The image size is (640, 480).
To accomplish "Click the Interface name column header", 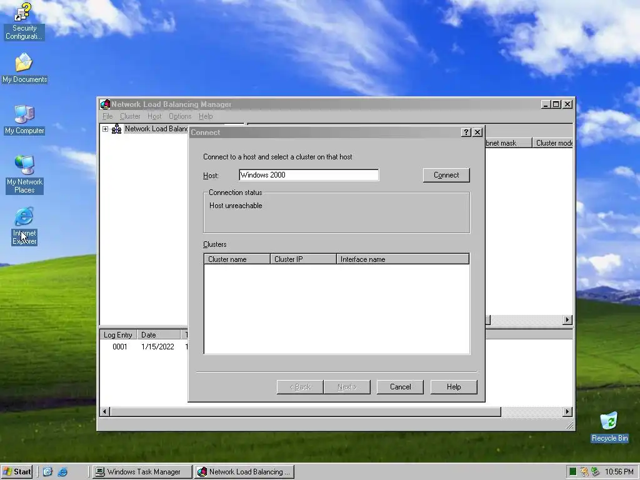I will point(402,259).
